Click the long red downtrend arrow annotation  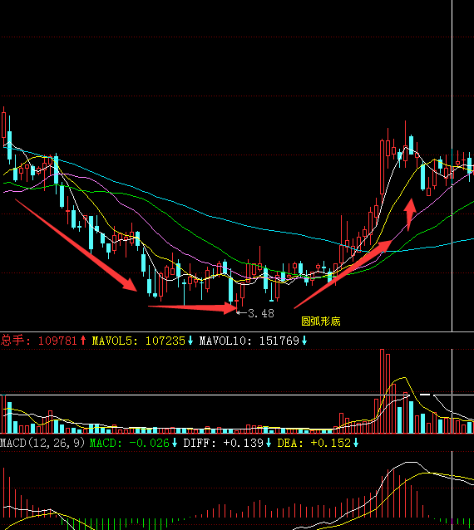(77, 245)
